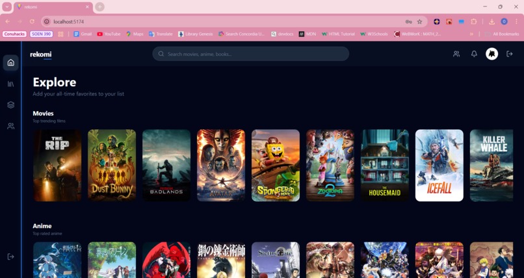Select the Icefall poster
Viewport: 524px width, 278px height.
(x=439, y=166)
